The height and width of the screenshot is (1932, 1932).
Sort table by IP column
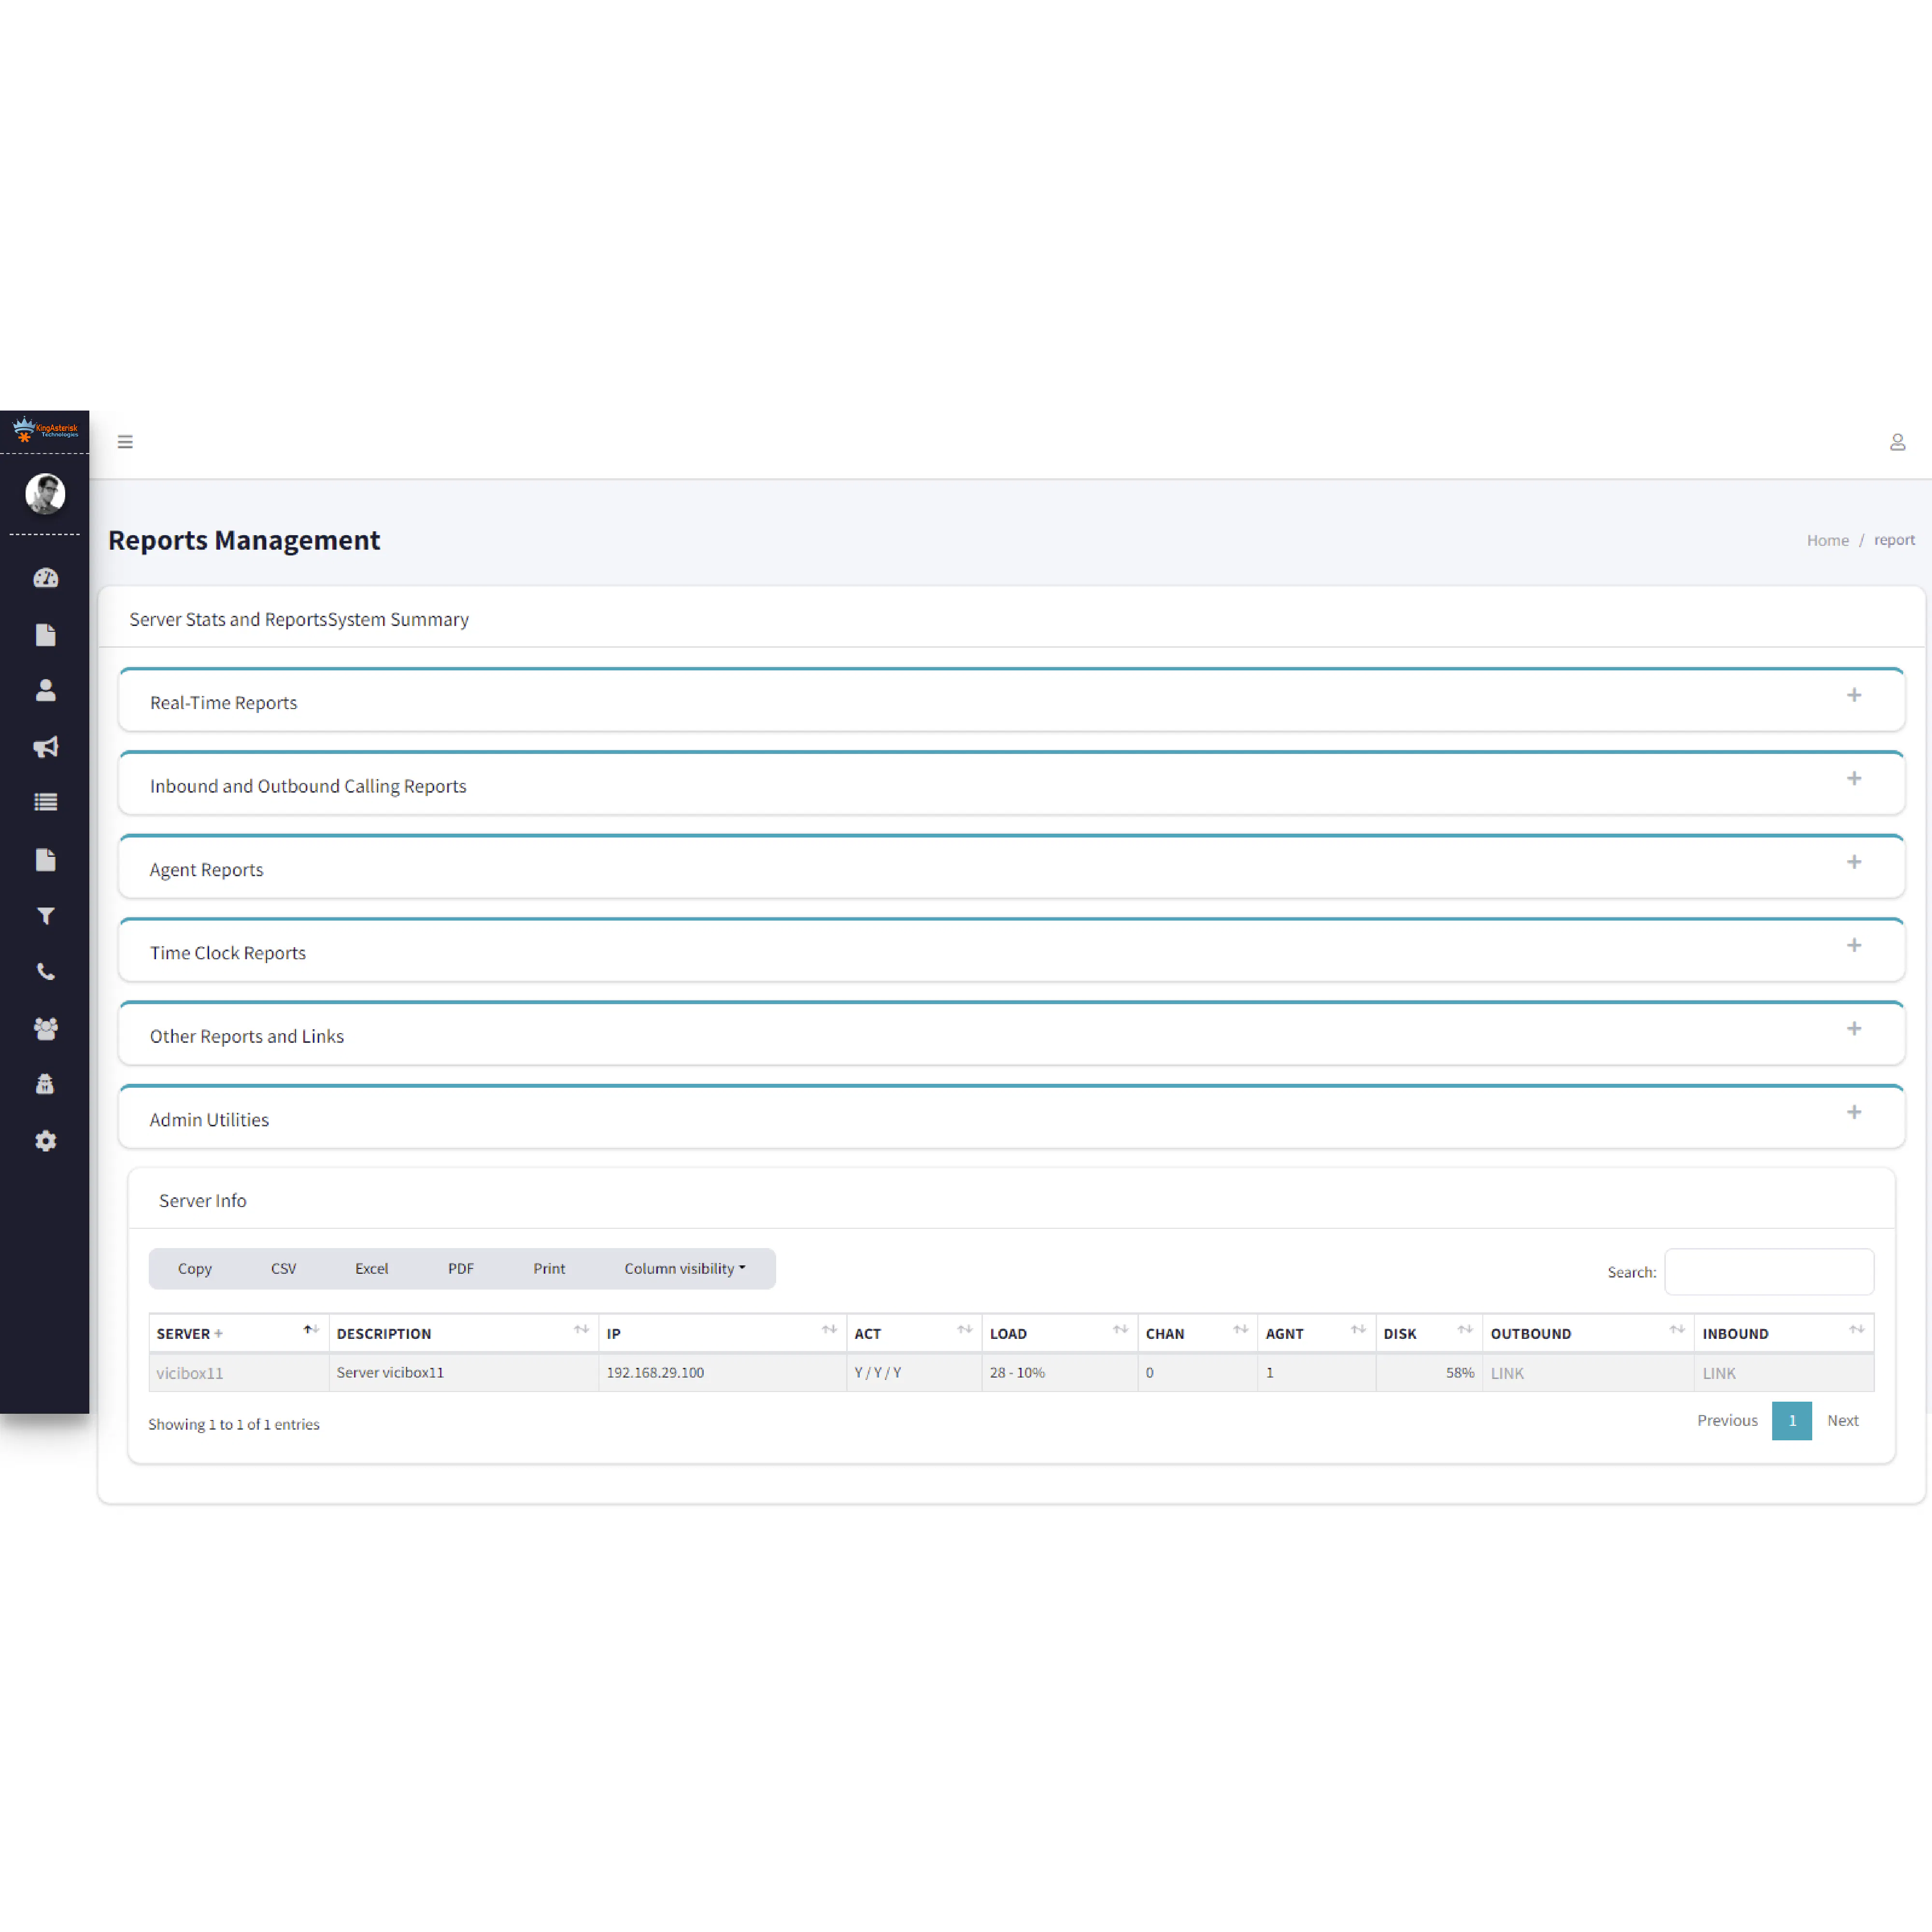pos(722,1333)
